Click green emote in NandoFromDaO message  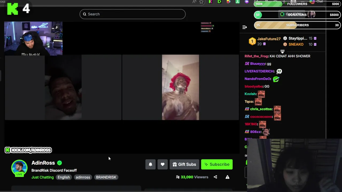click(x=276, y=79)
